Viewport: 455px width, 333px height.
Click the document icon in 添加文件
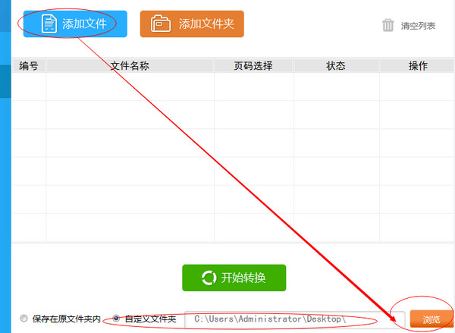(x=49, y=24)
